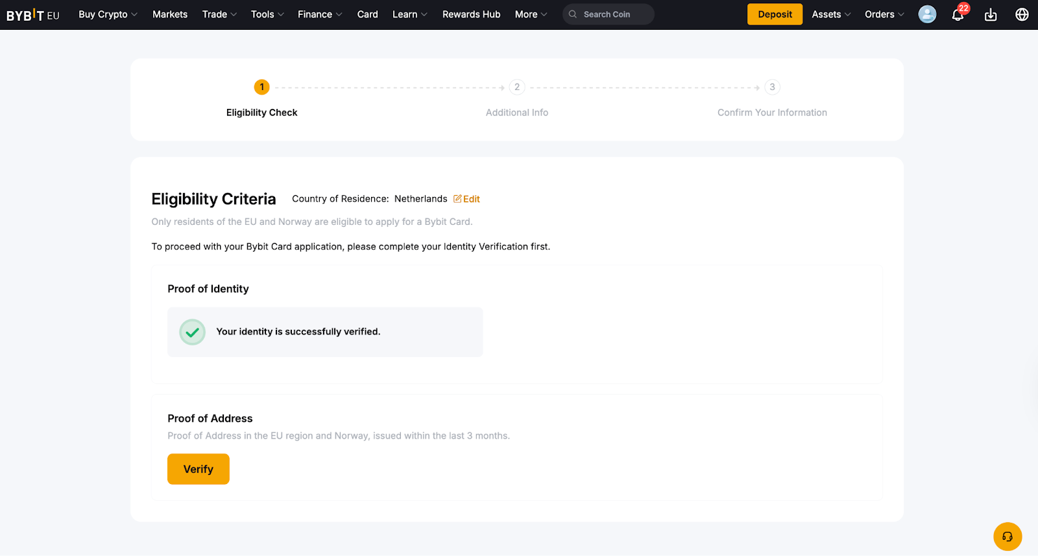
Task: Click the Netherlands country value
Action: pyautogui.click(x=421, y=199)
